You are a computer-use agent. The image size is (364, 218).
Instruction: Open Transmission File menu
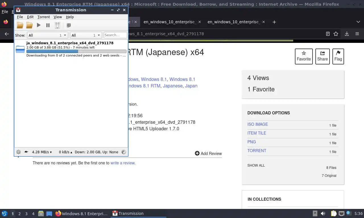[x=20, y=17]
